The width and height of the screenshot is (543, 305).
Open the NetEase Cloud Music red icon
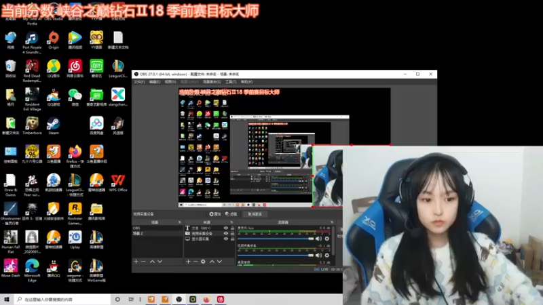coord(75,68)
